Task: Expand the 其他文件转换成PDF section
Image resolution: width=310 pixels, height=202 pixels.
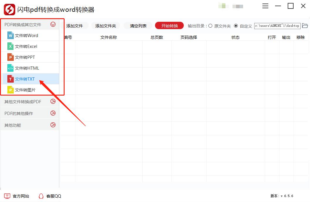Action: click(53, 101)
